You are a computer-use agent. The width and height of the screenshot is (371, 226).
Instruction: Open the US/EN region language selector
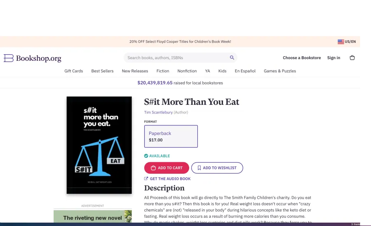347,42
